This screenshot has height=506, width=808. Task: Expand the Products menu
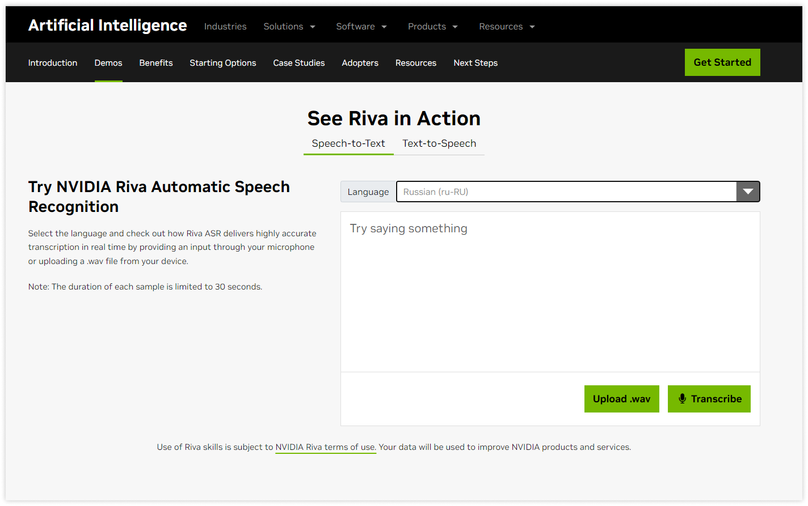tap(433, 27)
